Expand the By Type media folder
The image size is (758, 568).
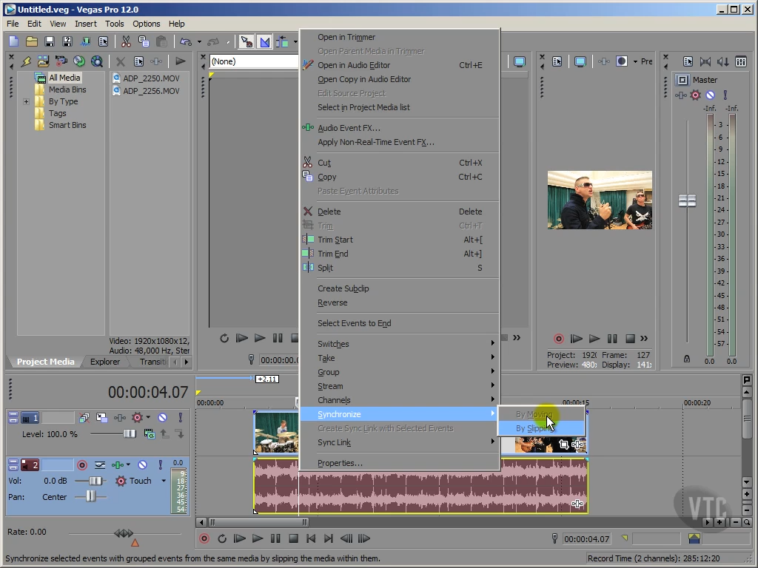coord(26,101)
